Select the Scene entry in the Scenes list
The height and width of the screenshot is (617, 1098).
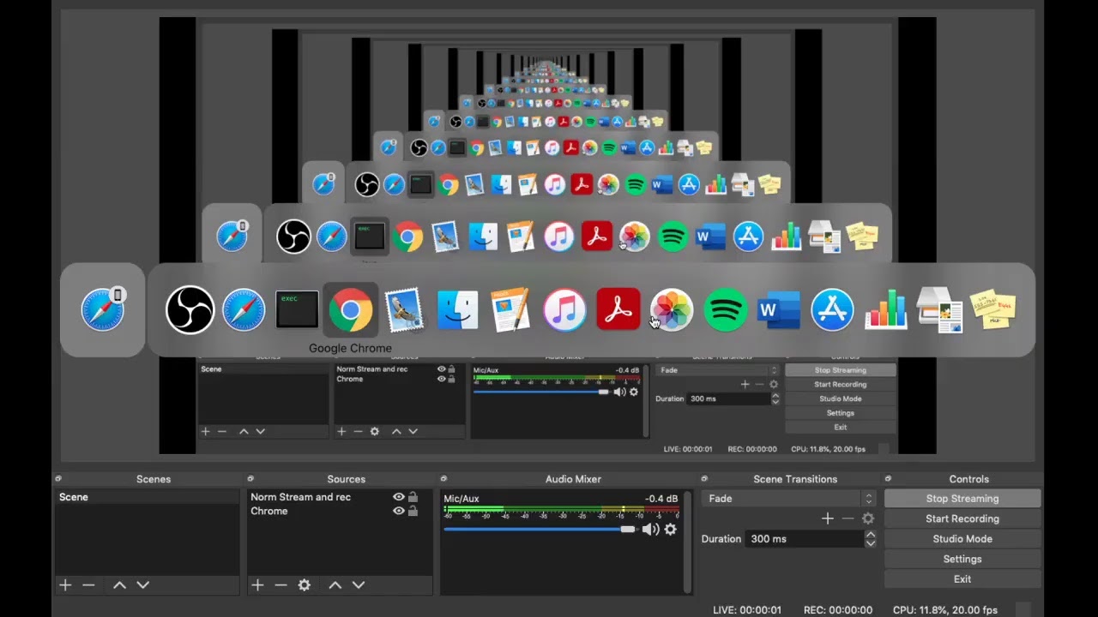pos(147,497)
